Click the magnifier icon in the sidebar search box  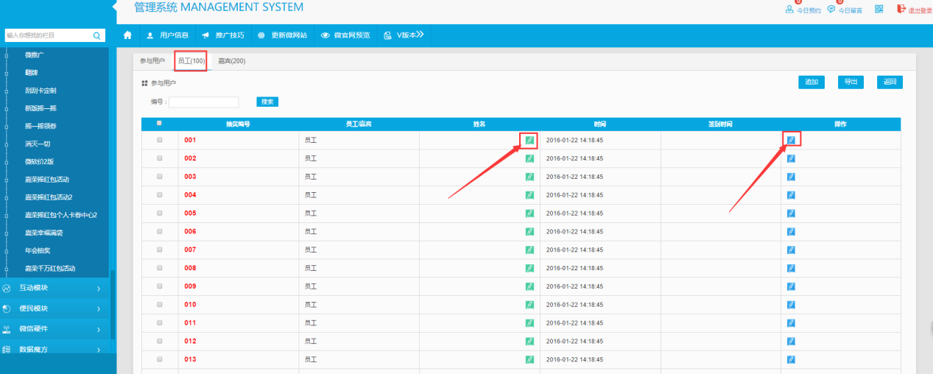[x=96, y=35]
